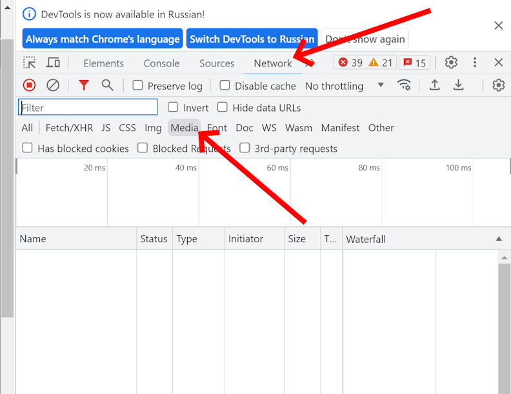Click the 60 ms timeline marker
The height and width of the screenshot is (394, 511).
[277, 168]
